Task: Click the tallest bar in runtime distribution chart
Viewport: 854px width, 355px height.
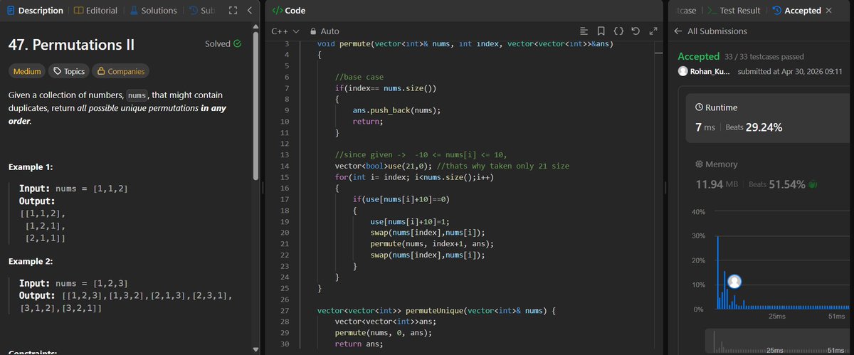Action: pos(717,272)
